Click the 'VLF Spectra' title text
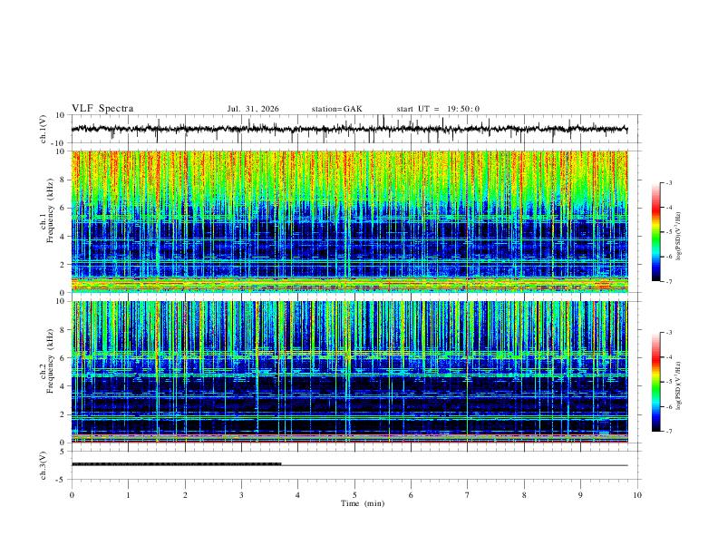The height and width of the screenshot is (555, 718). point(102,109)
